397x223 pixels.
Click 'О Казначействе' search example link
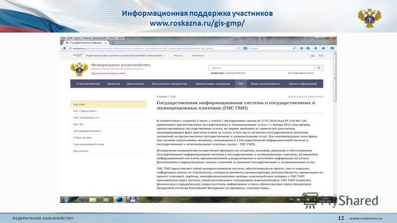coord(235,73)
